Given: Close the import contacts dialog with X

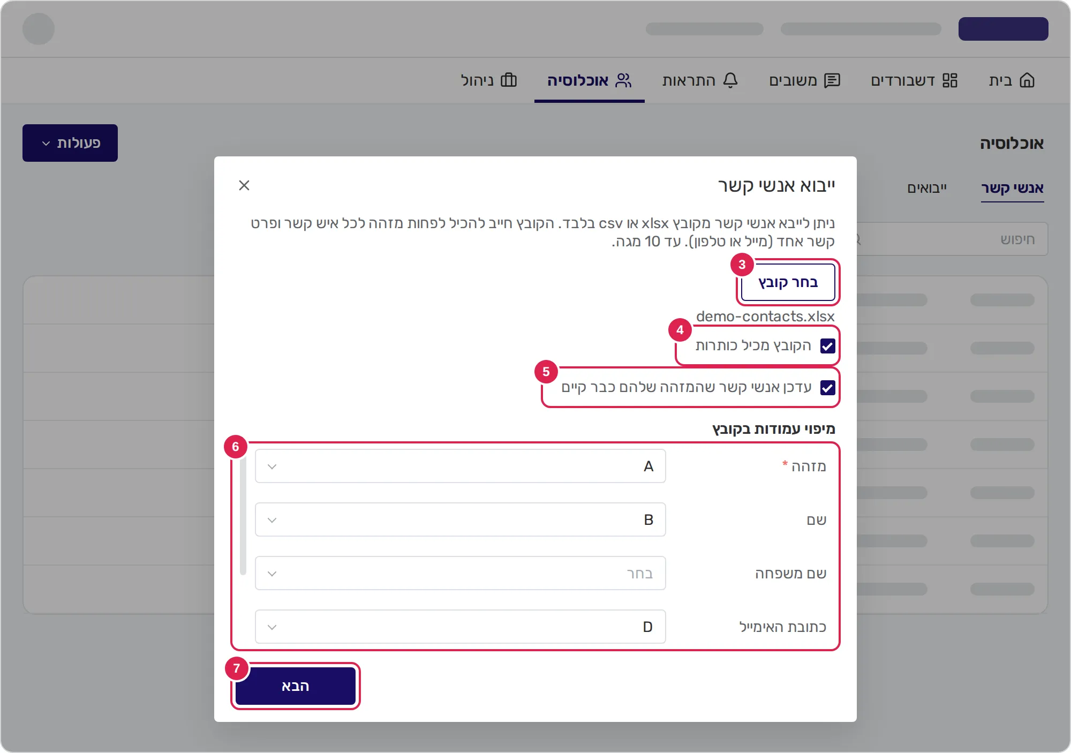Looking at the screenshot, I should click(x=244, y=185).
